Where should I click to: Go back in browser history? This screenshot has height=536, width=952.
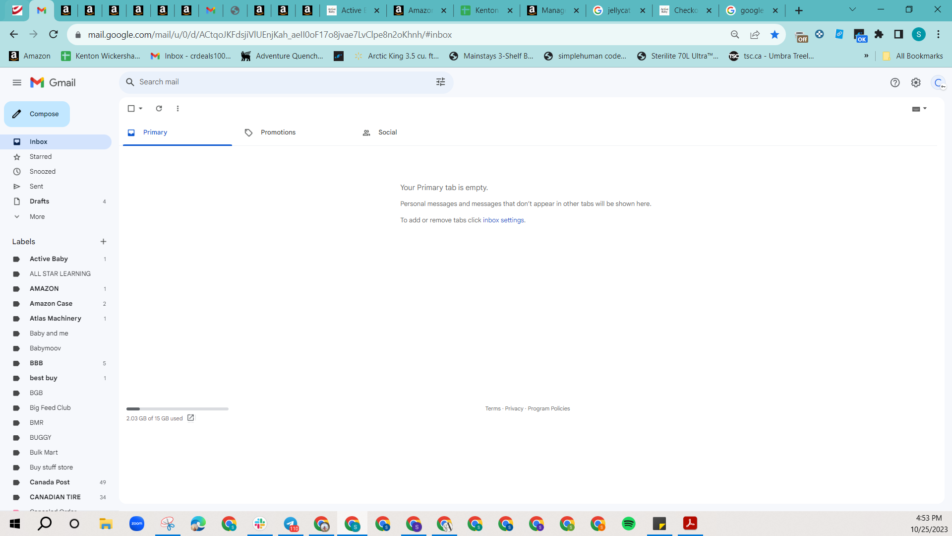point(14,34)
